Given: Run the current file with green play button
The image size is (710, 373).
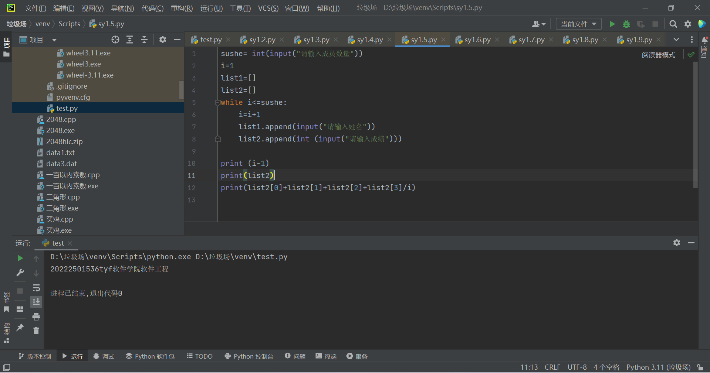Looking at the screenshot, I should click(x=612, y=24).
